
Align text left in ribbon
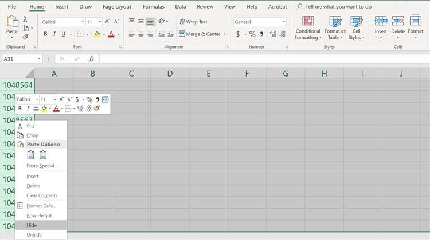132,34
